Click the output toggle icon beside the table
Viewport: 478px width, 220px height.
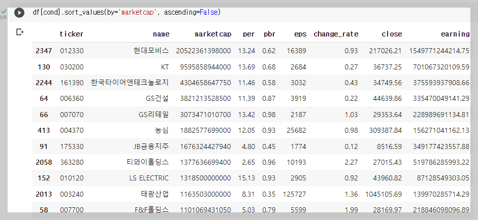(20, 32)
